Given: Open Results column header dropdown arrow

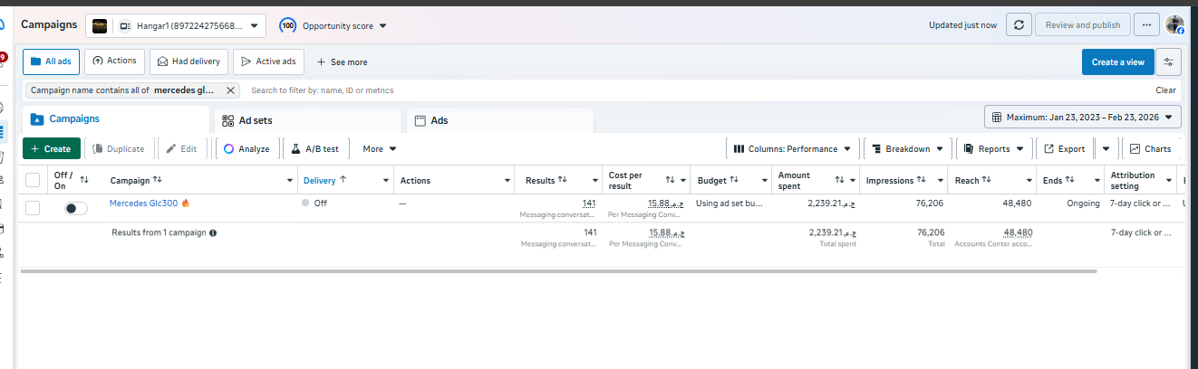Looking at the screenshot, I should [594, 181].
